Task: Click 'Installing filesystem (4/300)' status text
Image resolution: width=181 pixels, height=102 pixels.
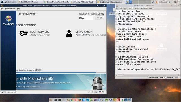Action: tap(30, 70)
